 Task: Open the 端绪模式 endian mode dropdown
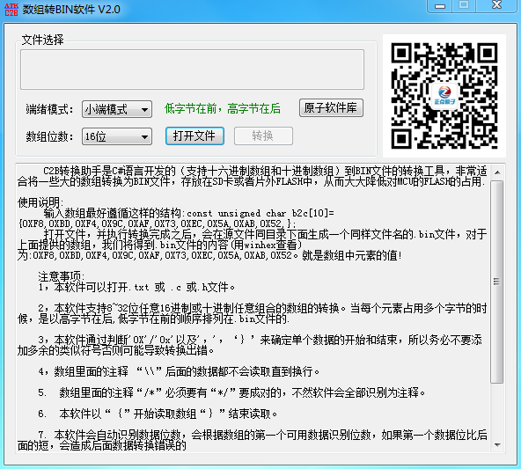117,109
